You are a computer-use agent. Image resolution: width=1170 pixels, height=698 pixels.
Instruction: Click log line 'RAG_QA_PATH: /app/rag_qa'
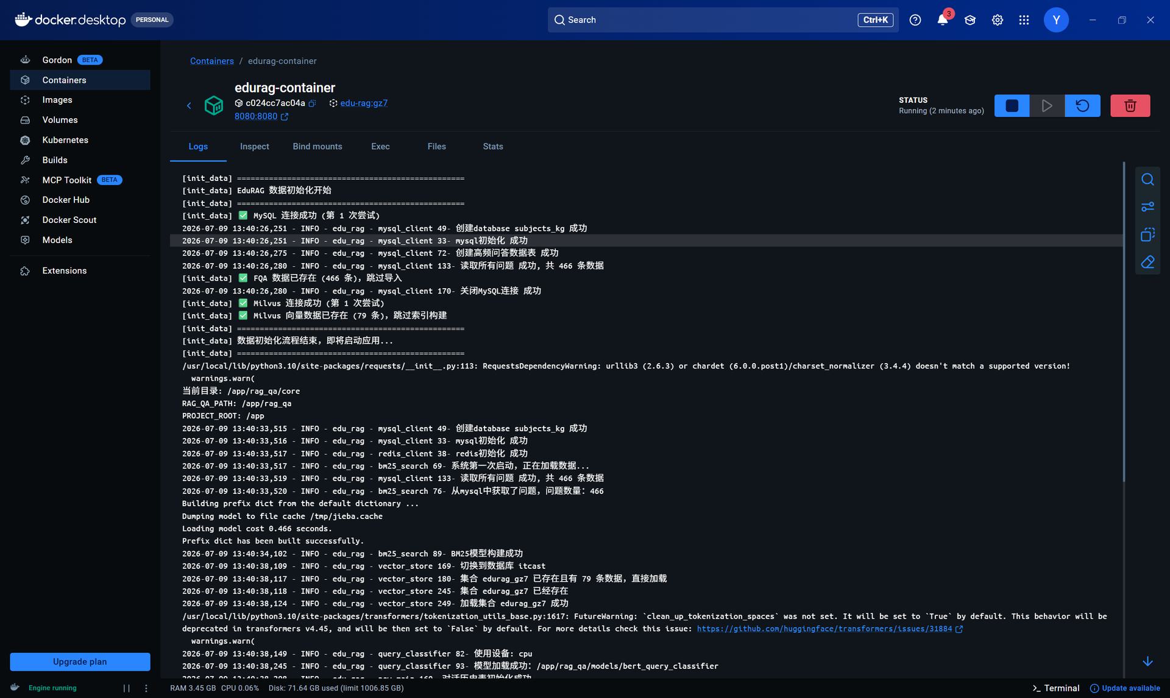tap(236, 404)
